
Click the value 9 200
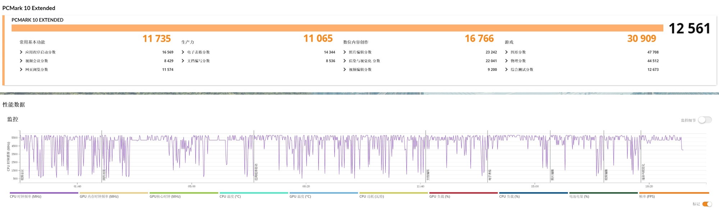tap(492, 69)
